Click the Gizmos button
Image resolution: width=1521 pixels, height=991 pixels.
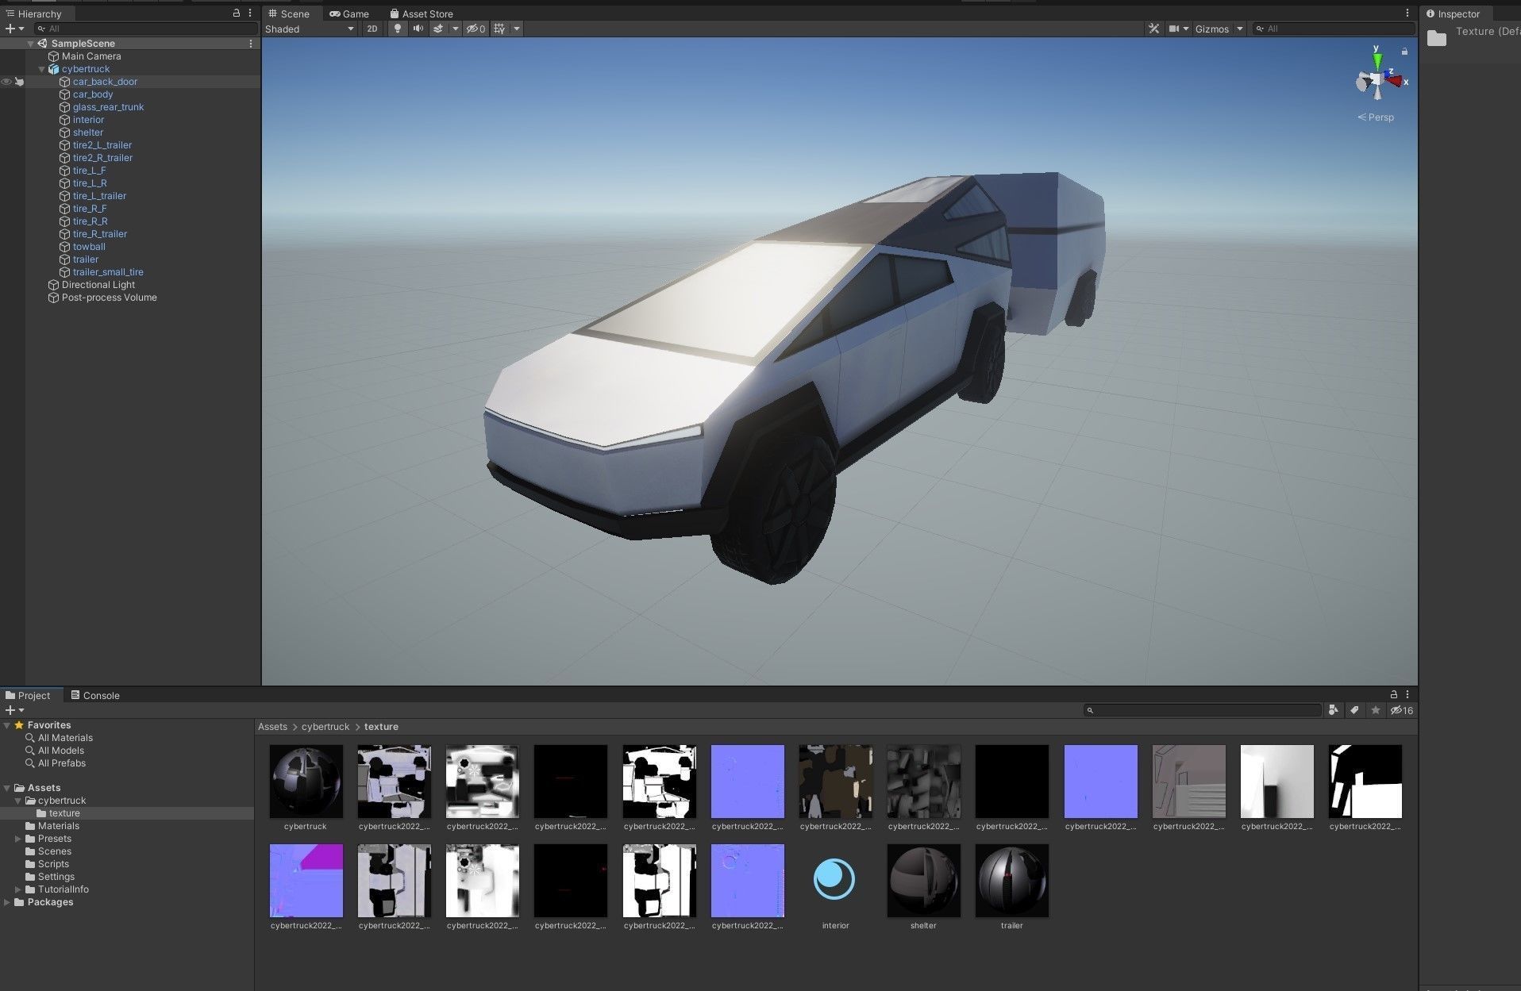[x=1211, y=29]
